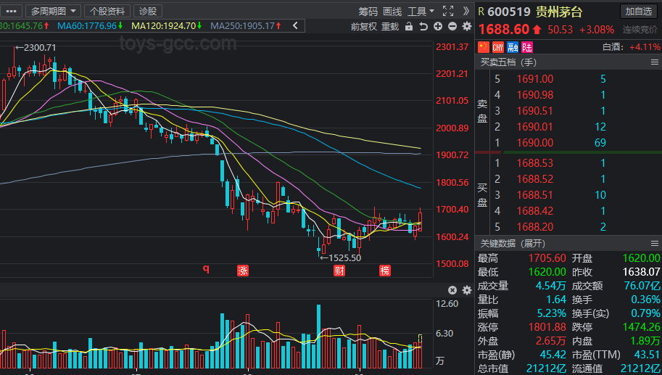Click the 涨 event marker on chart
662x375 pixels.
coord(243,271)
